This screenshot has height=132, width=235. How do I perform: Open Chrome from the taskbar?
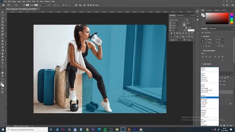pos(87,129)
